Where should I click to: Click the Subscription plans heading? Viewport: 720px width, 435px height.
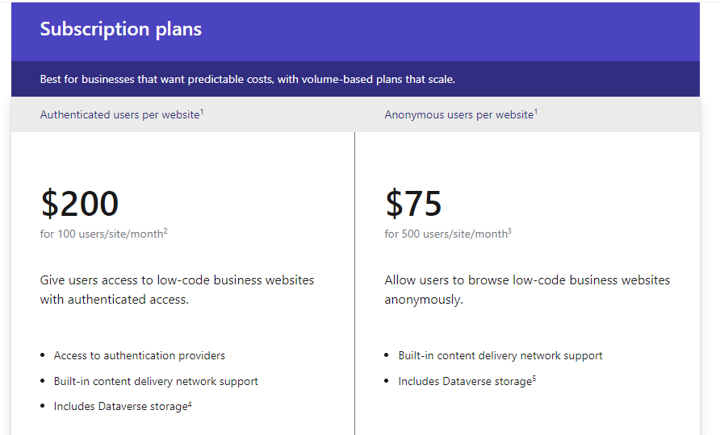coord(121,29)
